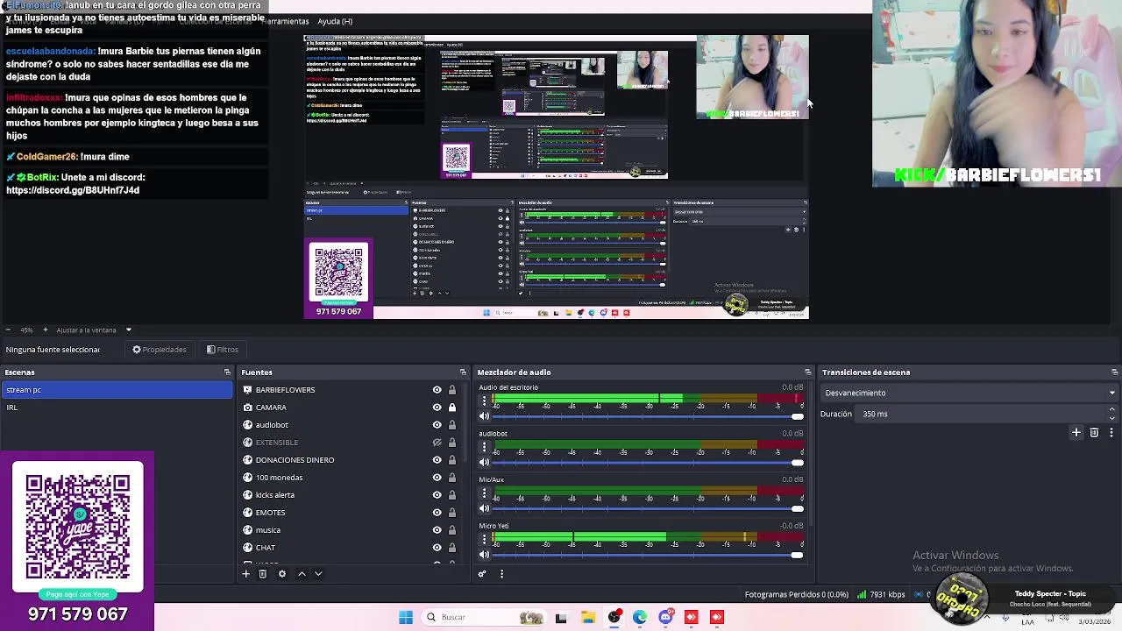
Task: Open options menu for Audio del escritorio
Action: (484, 401)
